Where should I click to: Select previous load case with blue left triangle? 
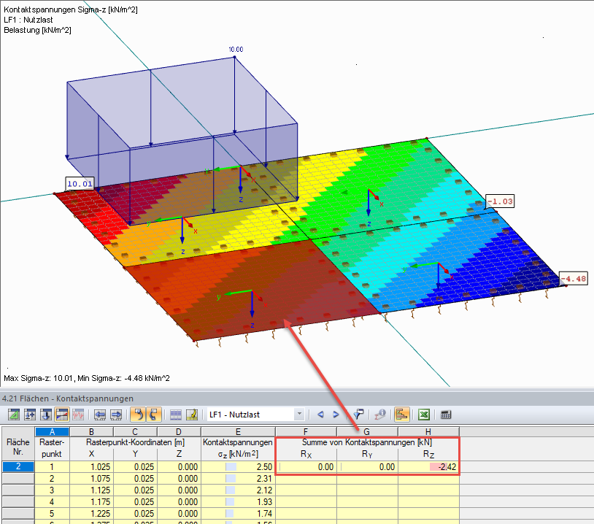(320, 415)
